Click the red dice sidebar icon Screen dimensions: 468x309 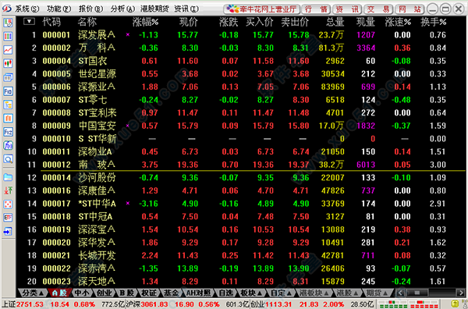click(x=8, y=204)
